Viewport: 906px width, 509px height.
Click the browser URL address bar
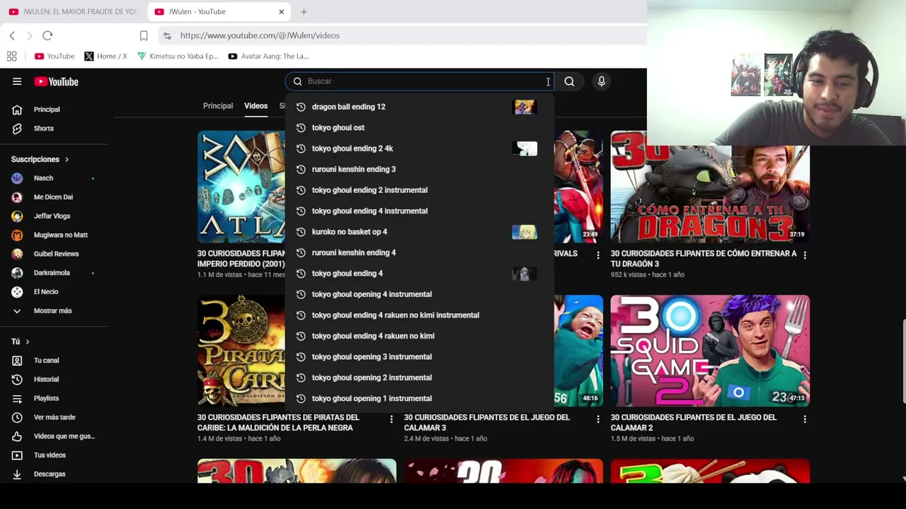point(403,35)
